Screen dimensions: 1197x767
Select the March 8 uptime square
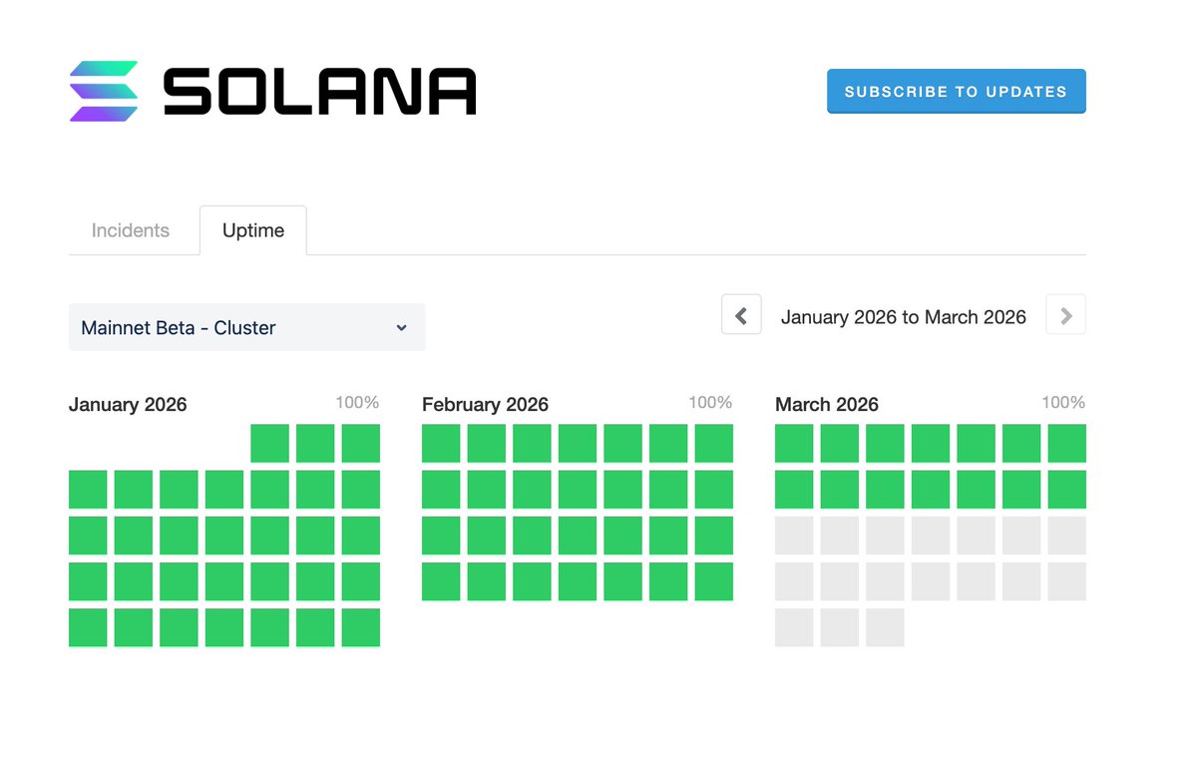[x=794, y=490]
